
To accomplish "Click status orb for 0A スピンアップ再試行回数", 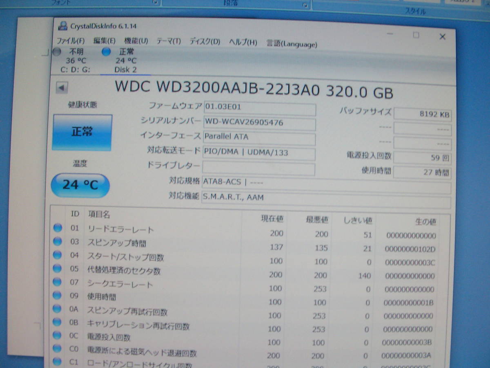I will [57, 309].
